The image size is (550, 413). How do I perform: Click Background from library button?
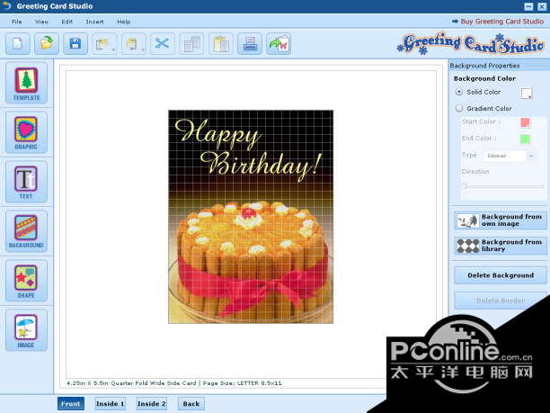coord(501,246)
